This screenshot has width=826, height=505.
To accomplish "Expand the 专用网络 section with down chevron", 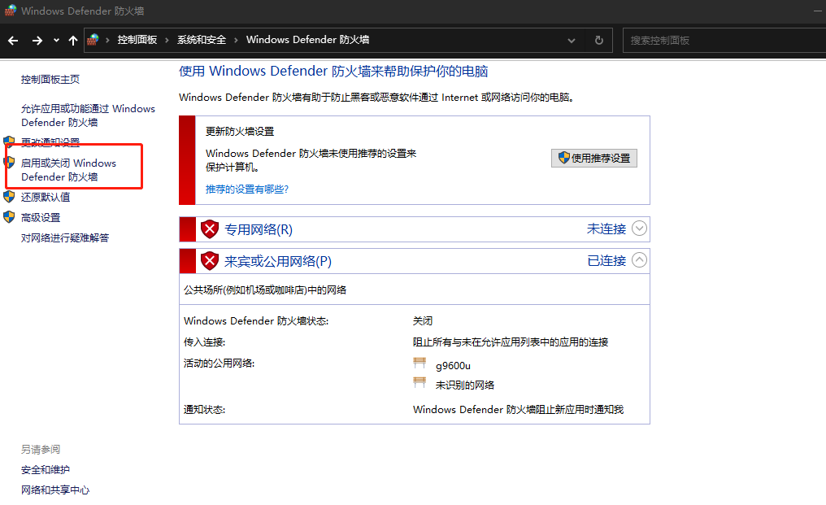I will click(639, 229).
